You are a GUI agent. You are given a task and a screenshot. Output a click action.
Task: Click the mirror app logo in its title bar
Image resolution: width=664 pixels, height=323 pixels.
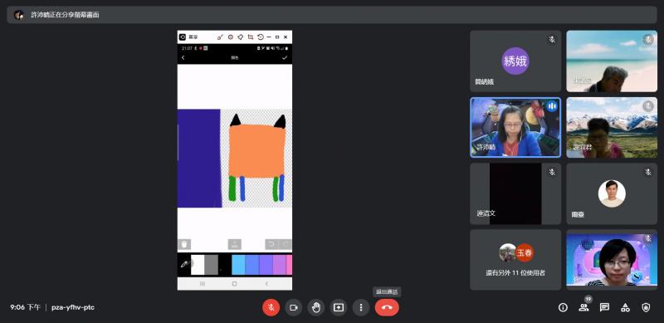pos(183,37)
